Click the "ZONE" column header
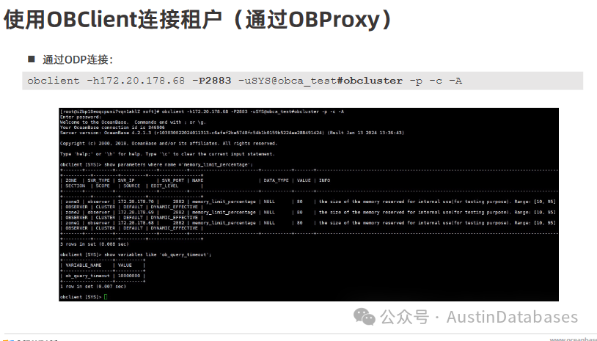The image size is (597, 341). click(71, 180)
